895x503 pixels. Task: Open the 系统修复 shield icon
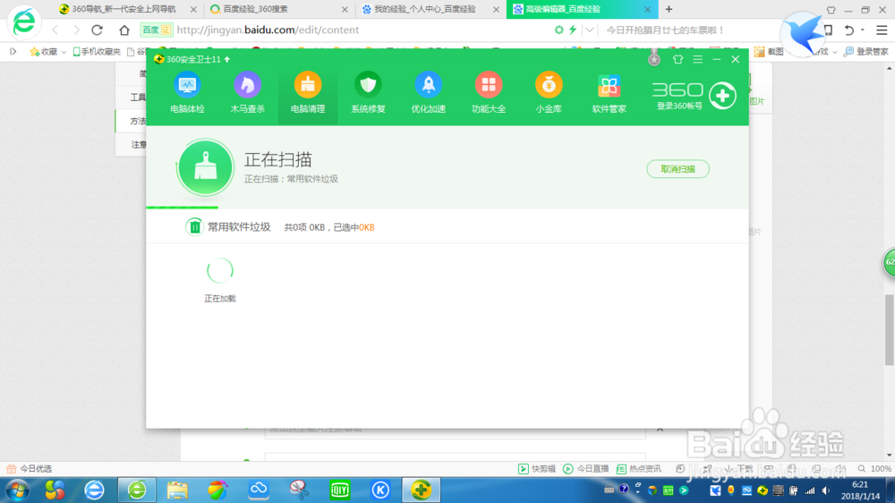tap(368, 92)
